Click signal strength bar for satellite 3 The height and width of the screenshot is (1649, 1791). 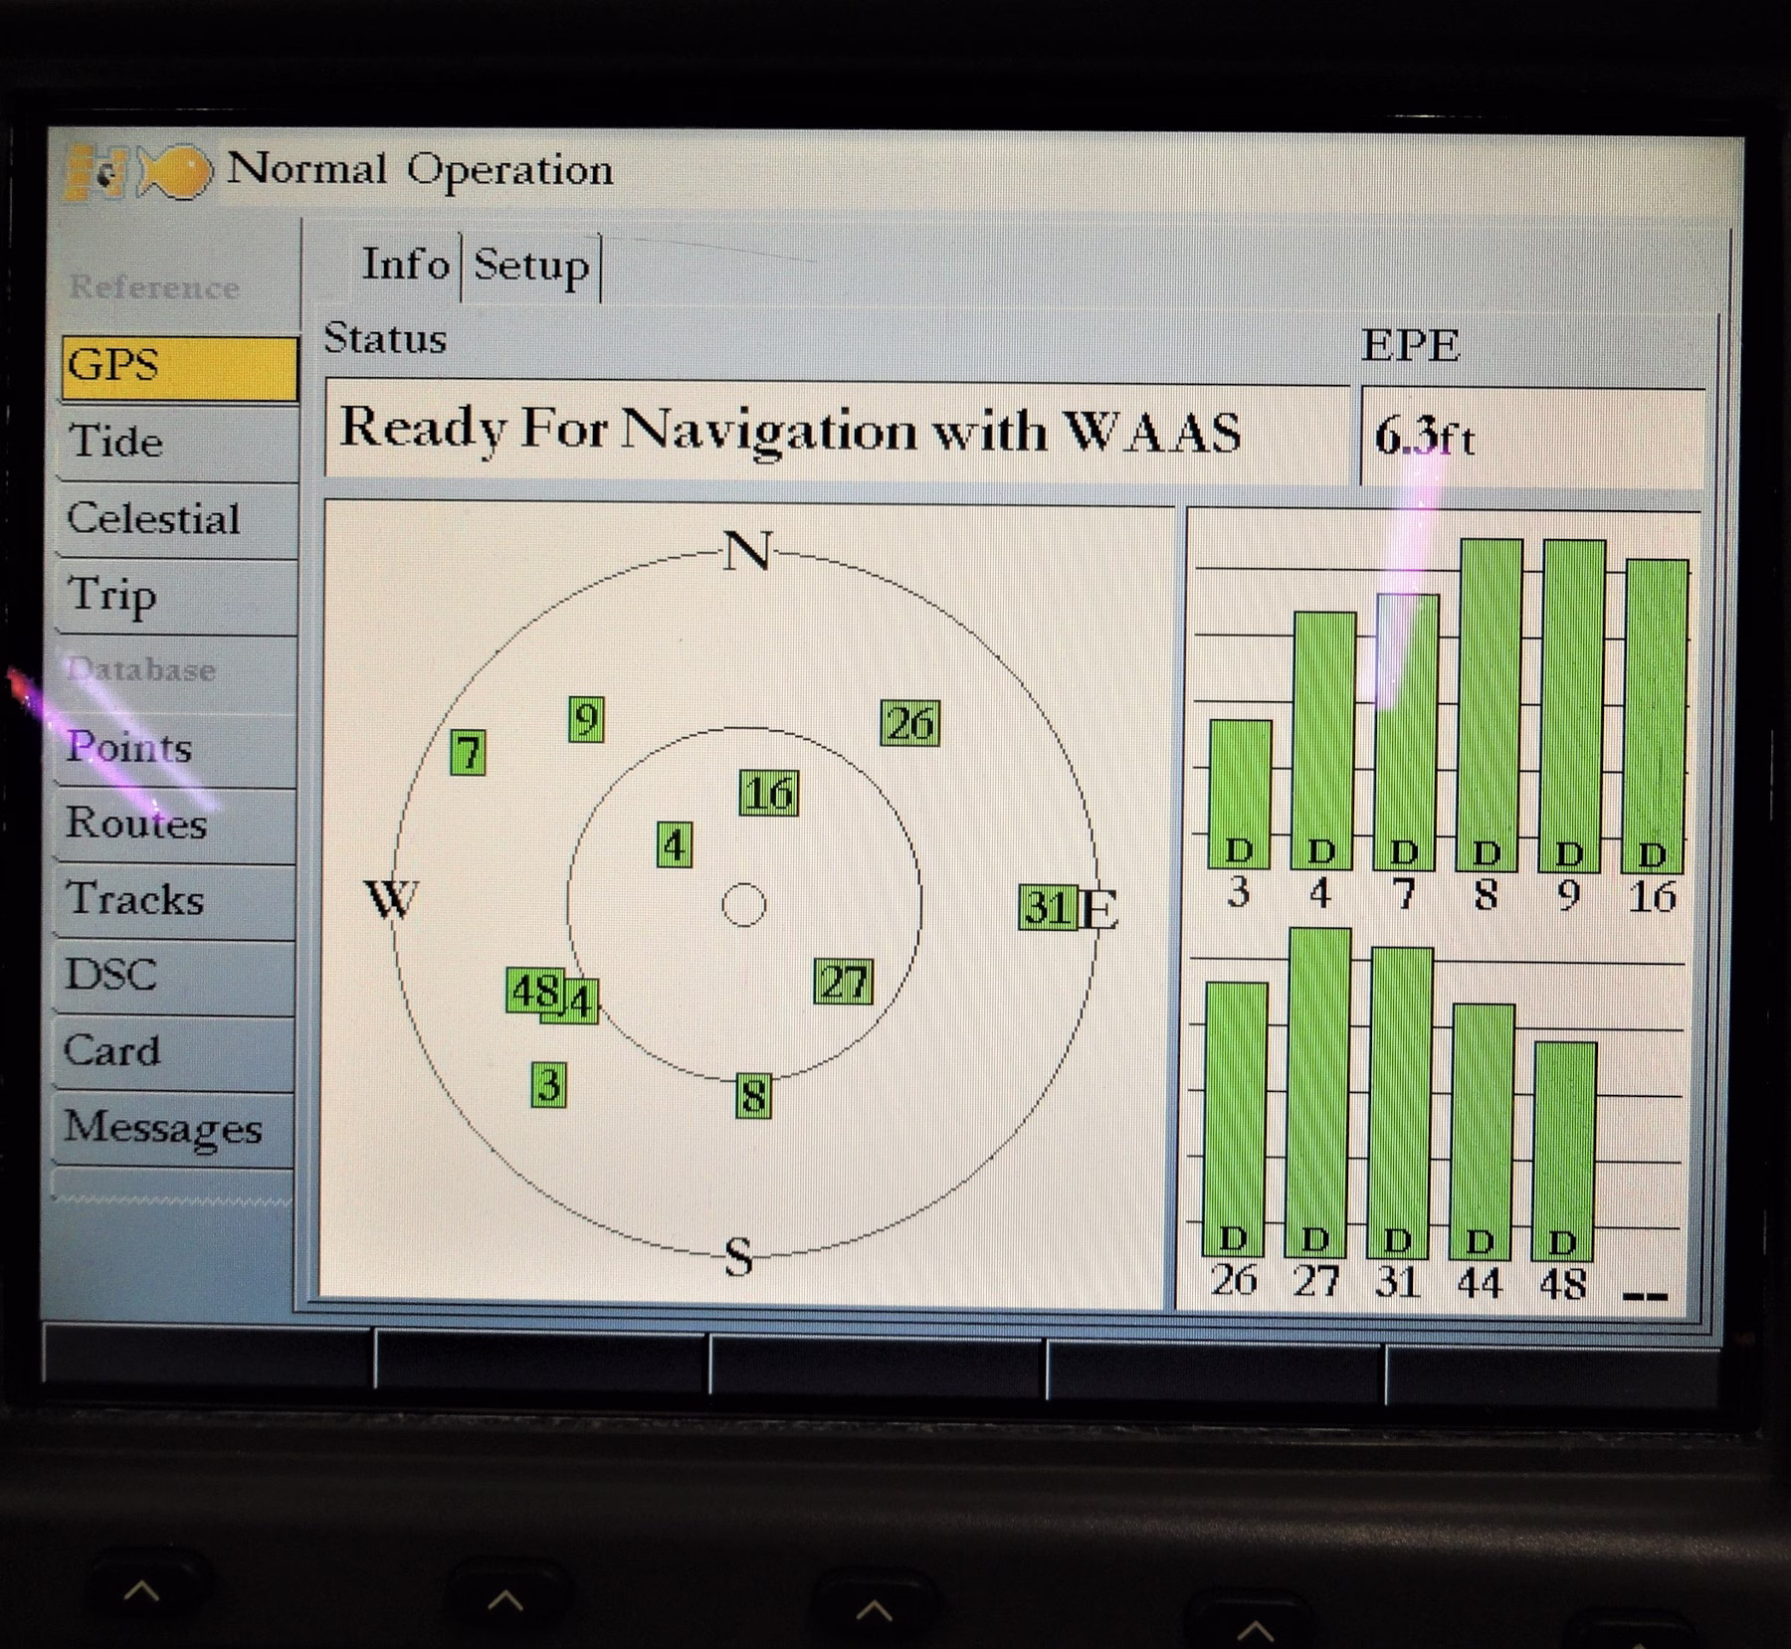[1239, 794]
